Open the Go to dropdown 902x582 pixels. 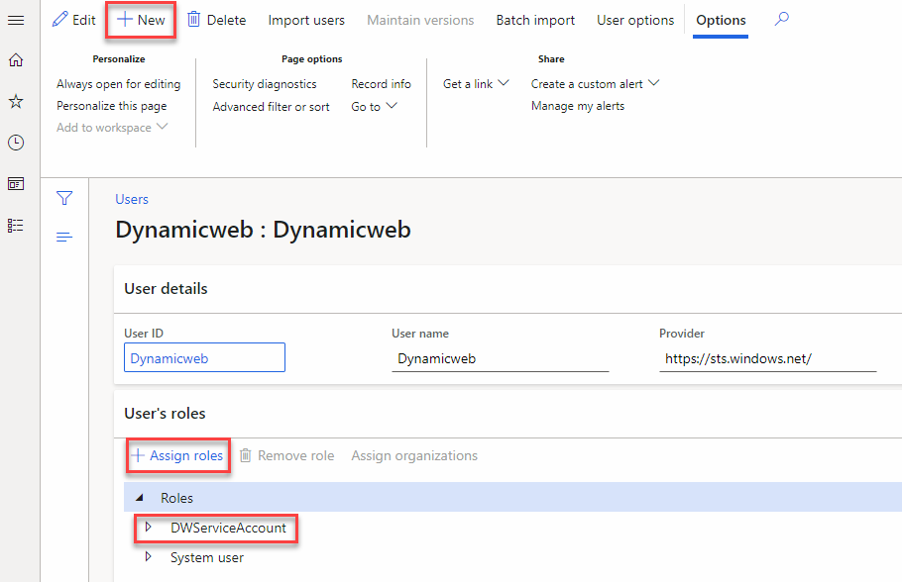[374, 106]
